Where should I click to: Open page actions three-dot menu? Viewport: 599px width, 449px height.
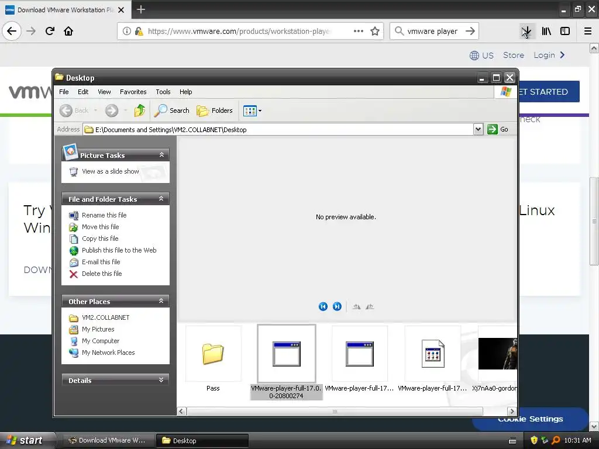pos(359,31)
